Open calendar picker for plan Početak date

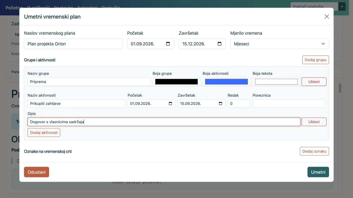pyautogui.click(x=168, y=44)
